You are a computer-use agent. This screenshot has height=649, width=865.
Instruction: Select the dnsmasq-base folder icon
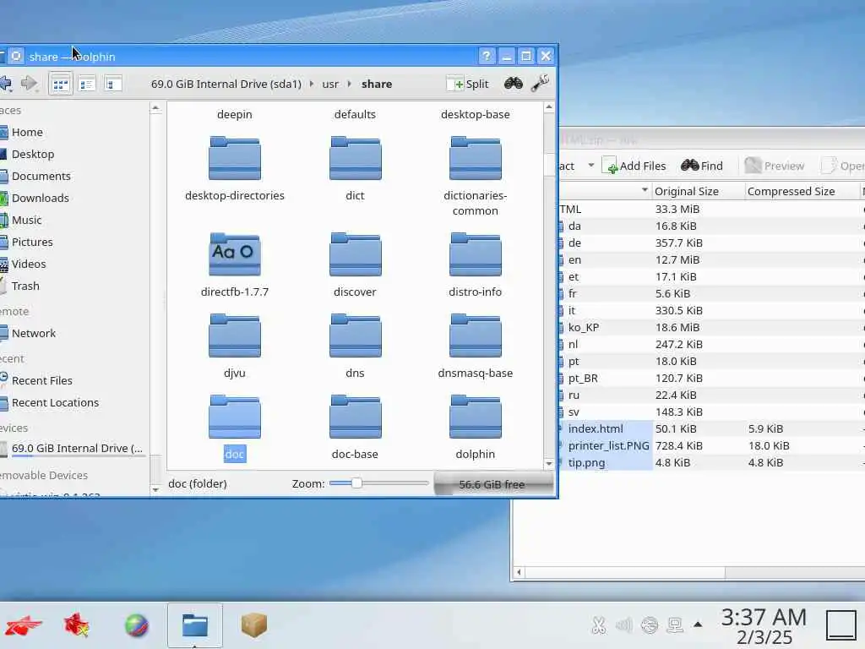476,335
